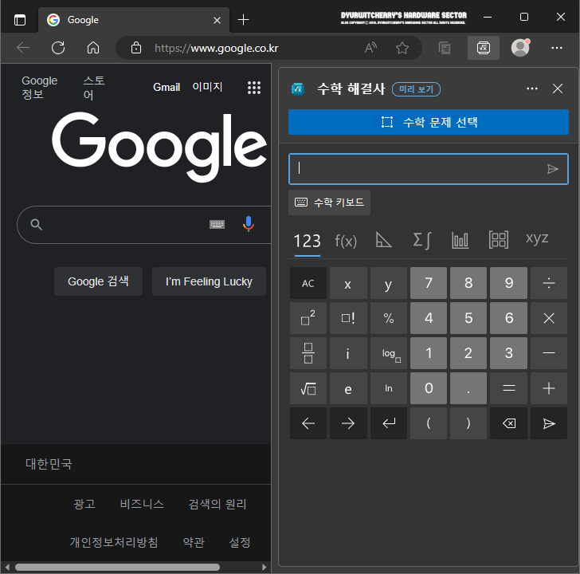Click the Google 검색 button
The width and height of the screenshot is (580, 574).
coord(98,281)
